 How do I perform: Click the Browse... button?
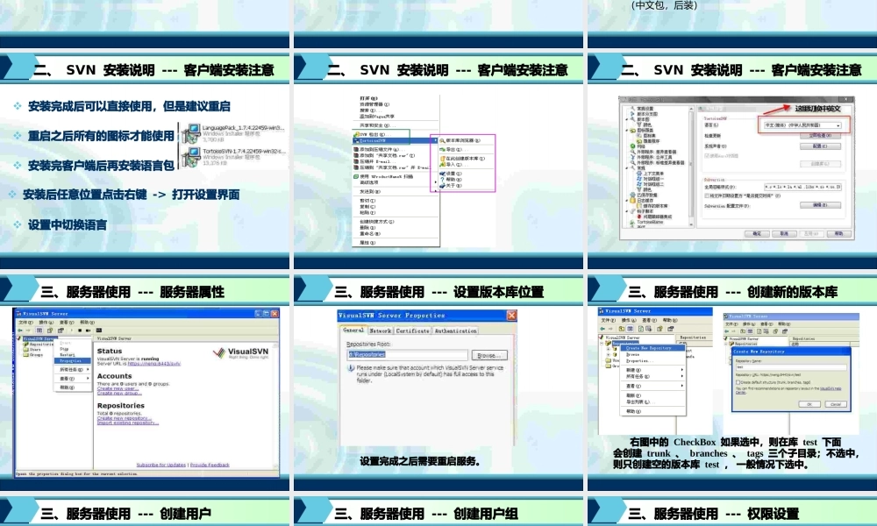pyautogui.click(x=489, y=356)
